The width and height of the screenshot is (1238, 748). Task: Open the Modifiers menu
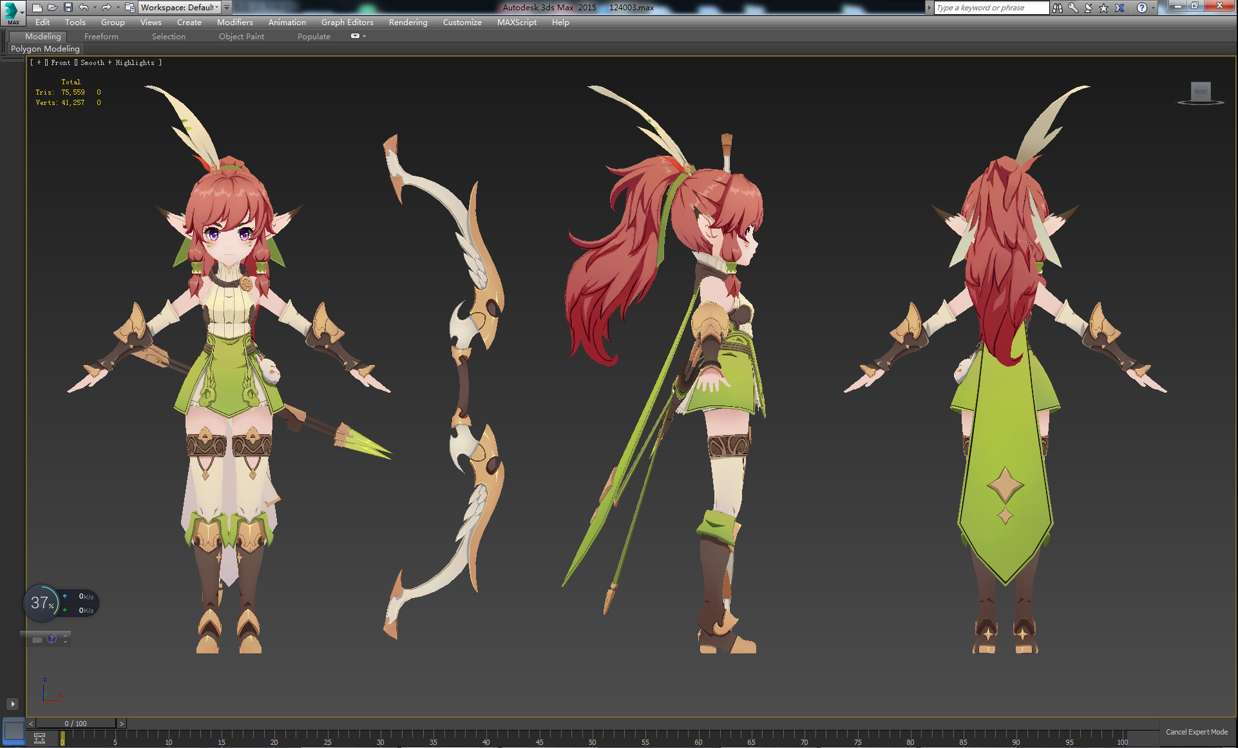coord(234,22)
